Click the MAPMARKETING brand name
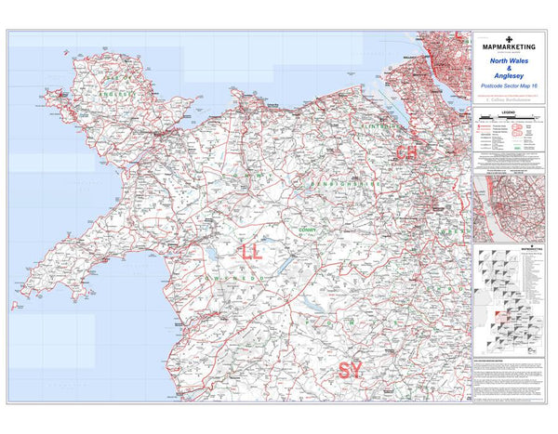Viewport: 558px width, 434px height. 509,47
